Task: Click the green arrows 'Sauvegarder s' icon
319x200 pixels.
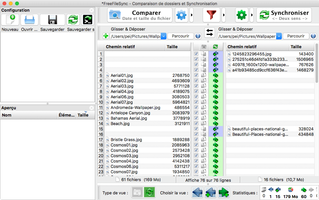Action: point(73,20)
